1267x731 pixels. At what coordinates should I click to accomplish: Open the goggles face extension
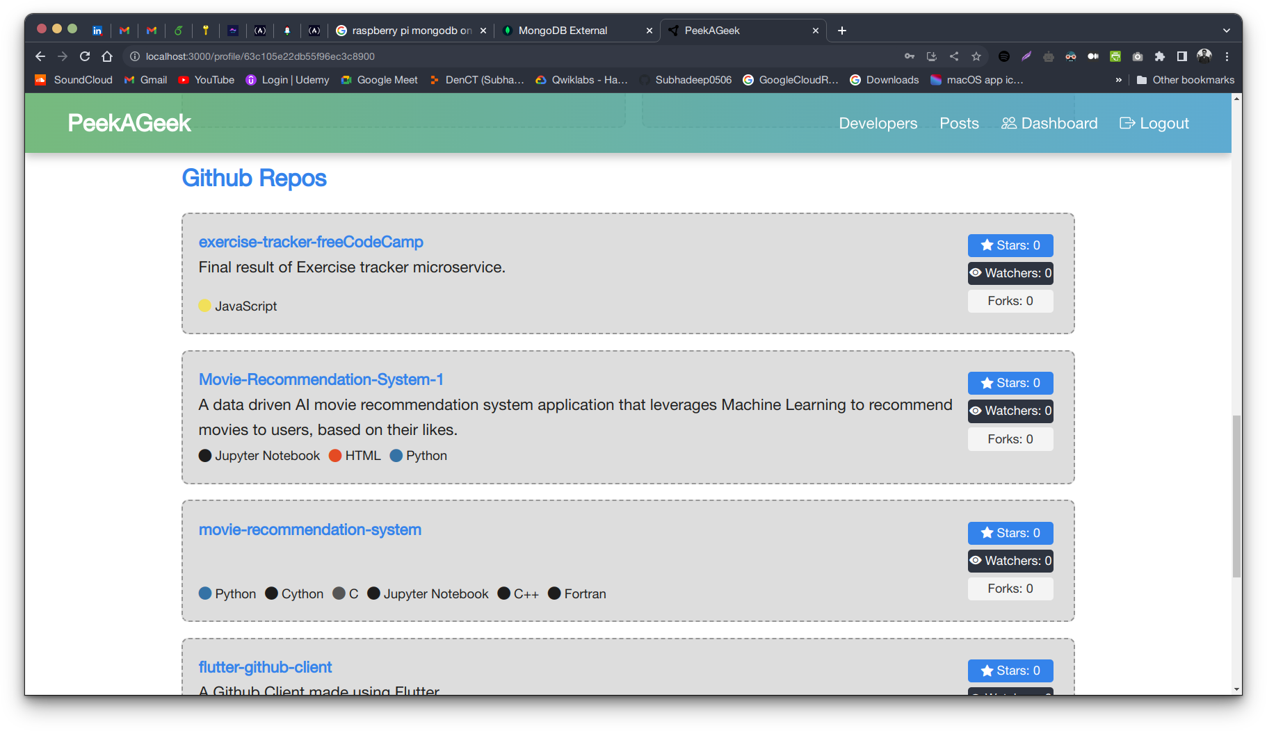coord(1071,56)
